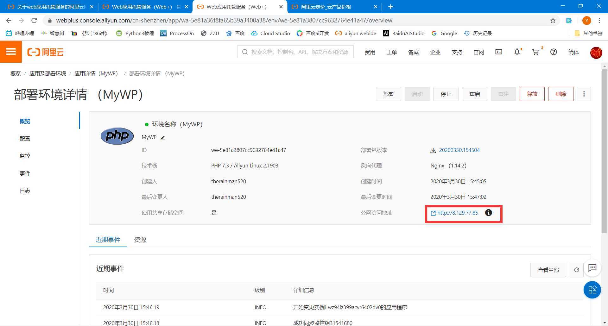The height and width of the screenshot is (326, 608).
Task: Go to 应用详情 (MyWP) breadcrumb
Action: click(96, 73)
